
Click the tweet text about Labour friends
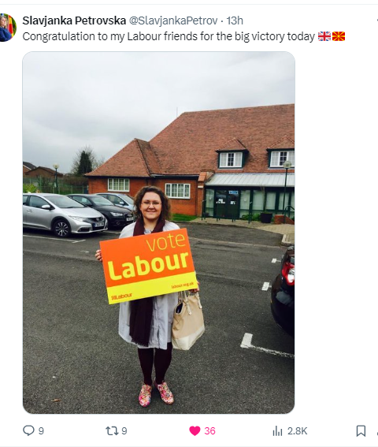point(169,36)
